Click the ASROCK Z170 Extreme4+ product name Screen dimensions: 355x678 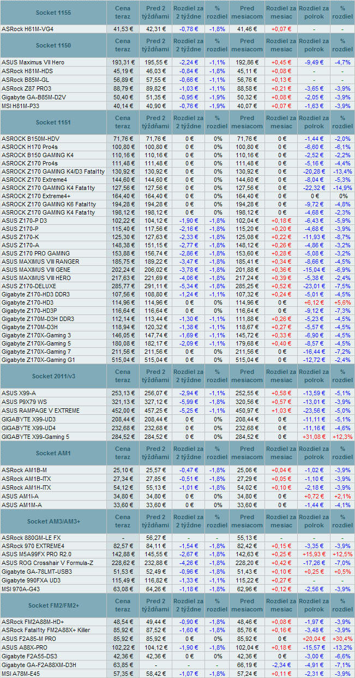click(x=36, y=196)
